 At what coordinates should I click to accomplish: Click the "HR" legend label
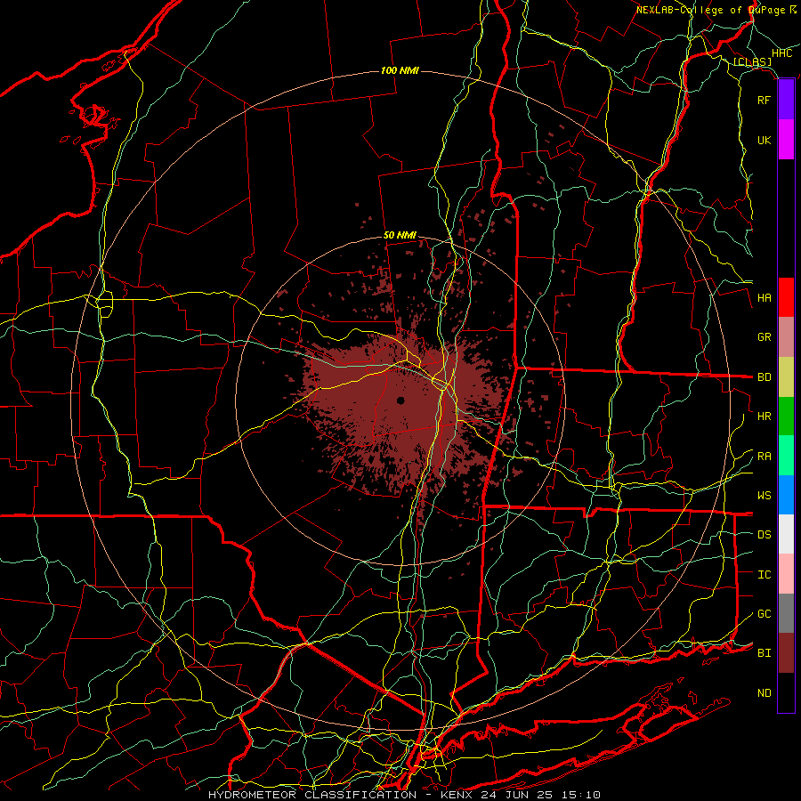coord(764,417)
